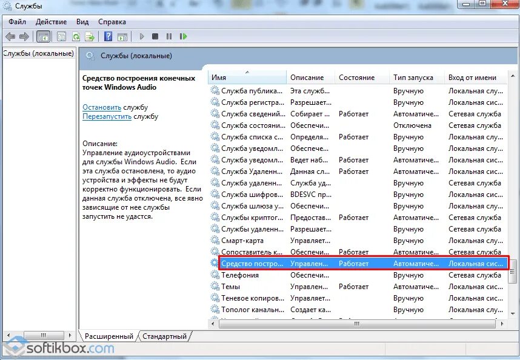
Task: Click the Ведет наб... description cell
Action: coord(309,160)
